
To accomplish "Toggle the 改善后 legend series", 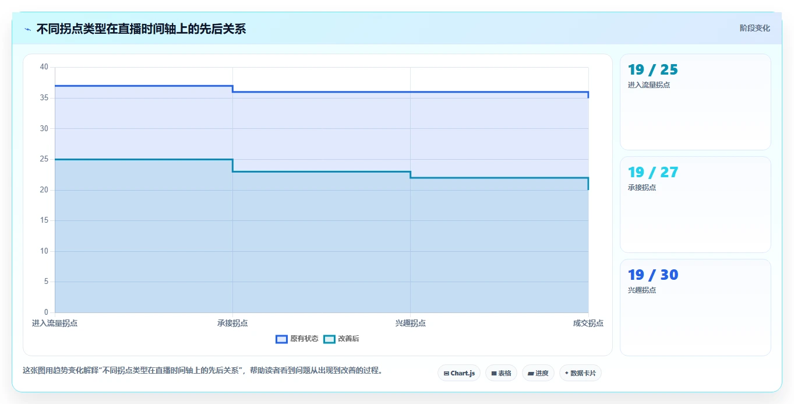I will click(x=341, y=339).
